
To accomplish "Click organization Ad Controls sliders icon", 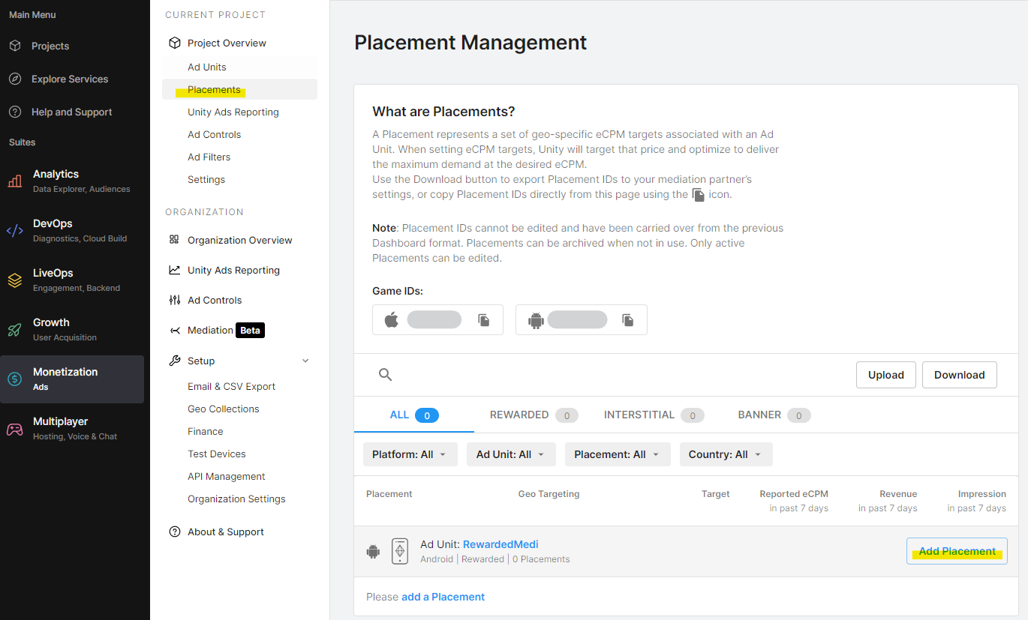I will (175, 300).
